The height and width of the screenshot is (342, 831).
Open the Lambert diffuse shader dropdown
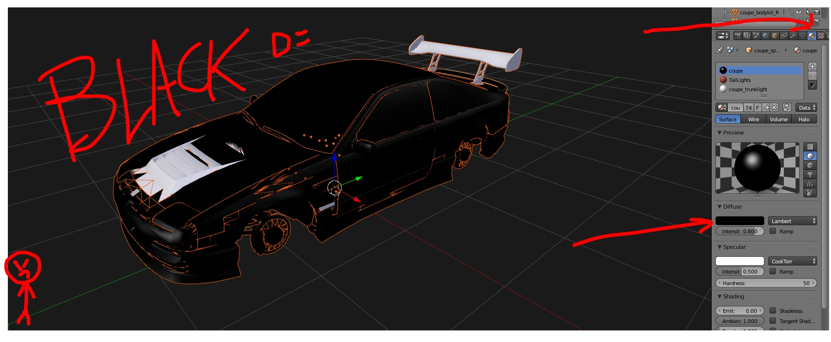[x=793, y=221]
